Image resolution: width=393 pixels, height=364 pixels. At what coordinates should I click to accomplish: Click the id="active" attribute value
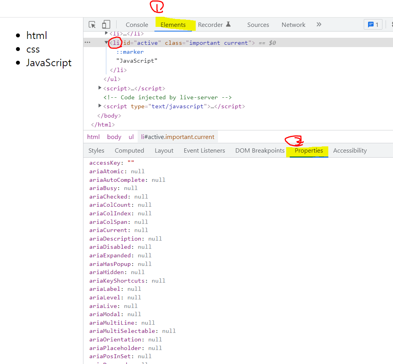tap(148, 43)
